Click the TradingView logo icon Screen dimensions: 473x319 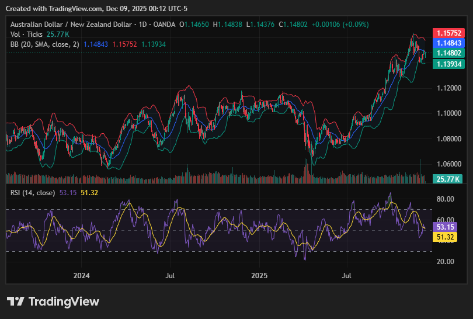click(16, 301)
